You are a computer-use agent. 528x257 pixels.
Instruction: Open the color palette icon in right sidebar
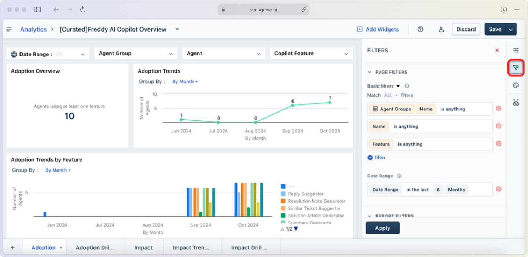pyautogui.click(x=516, y=85)
